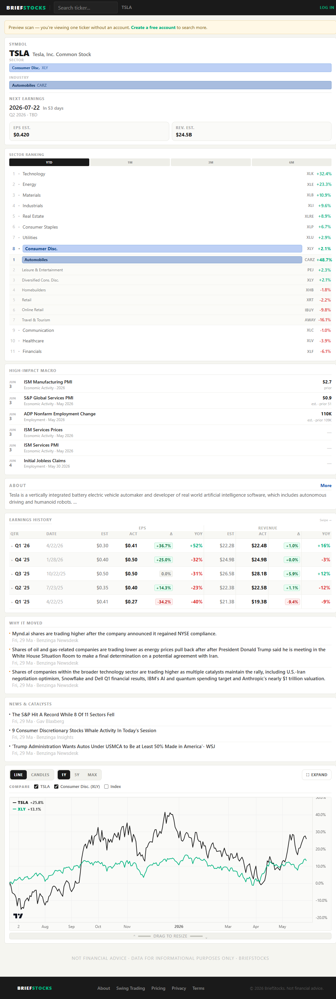Click the TradingView logo on the chart

(x=18, y=915)
